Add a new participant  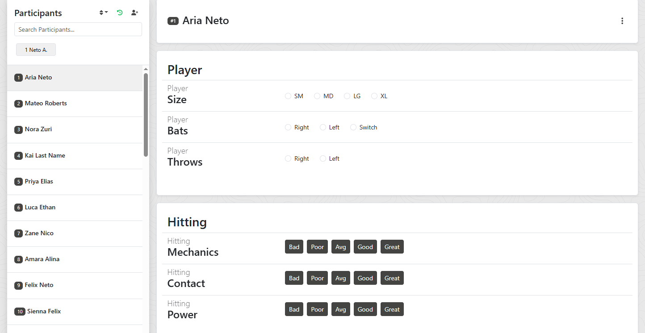coord(134,12)
